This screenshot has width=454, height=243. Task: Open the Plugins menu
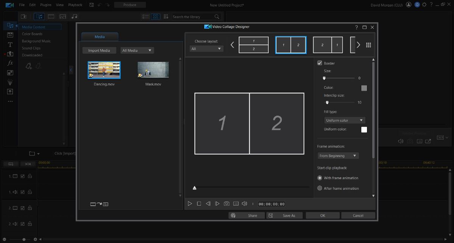point(45,5)
